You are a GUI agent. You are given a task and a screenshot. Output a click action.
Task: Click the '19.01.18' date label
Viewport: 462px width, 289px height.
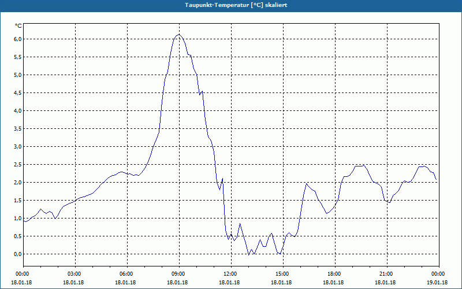(x=437, y=283)
